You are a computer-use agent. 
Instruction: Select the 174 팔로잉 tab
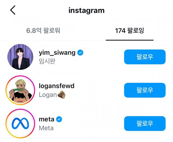coord(129,30)
